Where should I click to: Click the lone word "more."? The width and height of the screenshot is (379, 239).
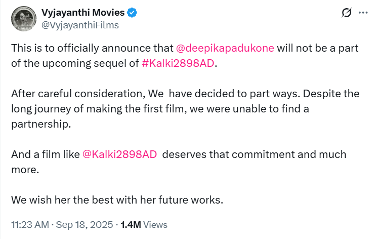[24, 168]
